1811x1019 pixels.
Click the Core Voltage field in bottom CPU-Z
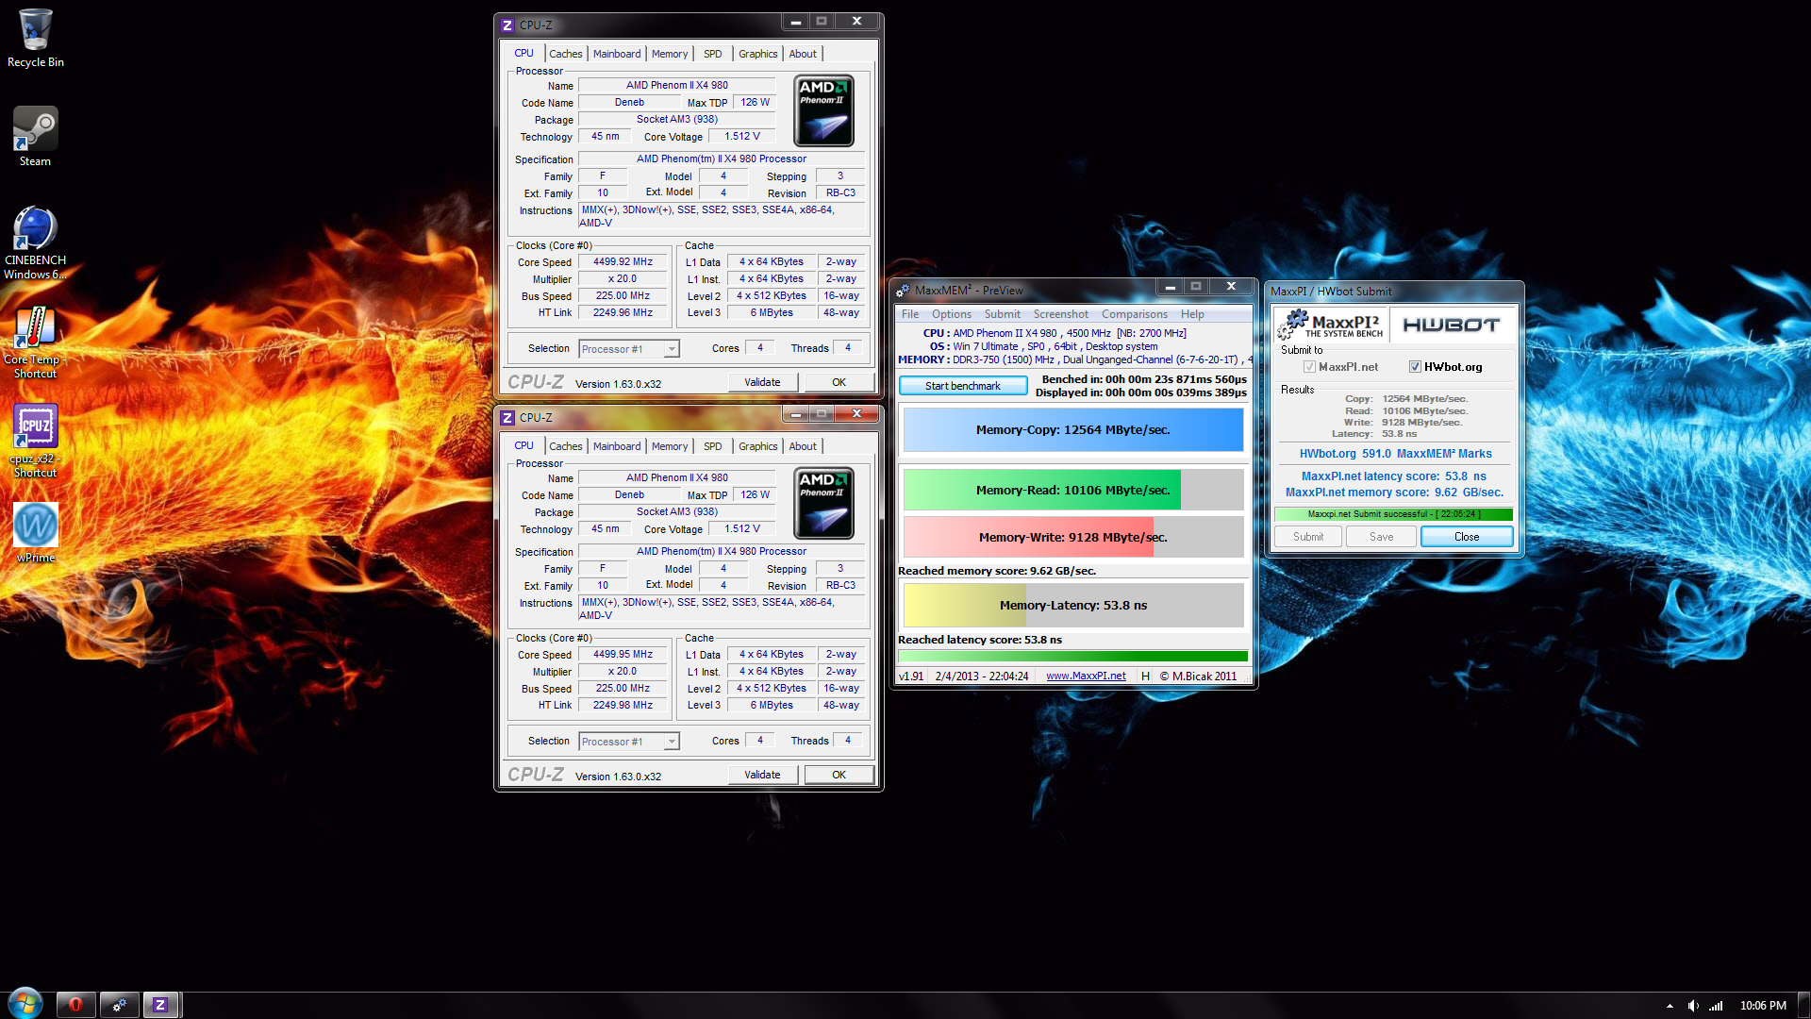pyautogui.click(x=742, y=529)
